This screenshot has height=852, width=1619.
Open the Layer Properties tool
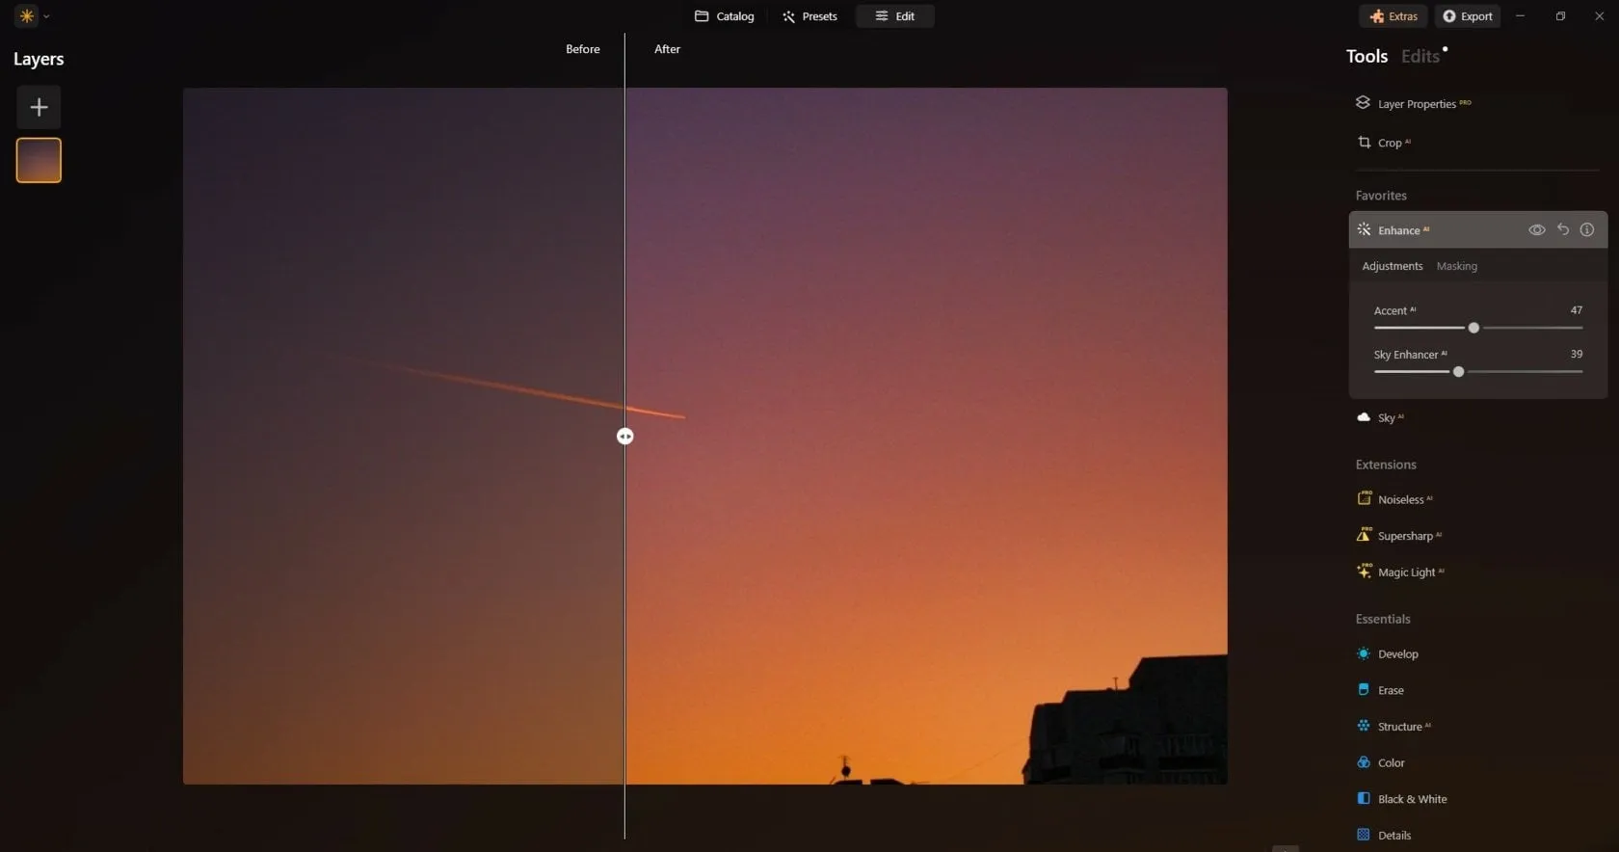[1415, 104]
